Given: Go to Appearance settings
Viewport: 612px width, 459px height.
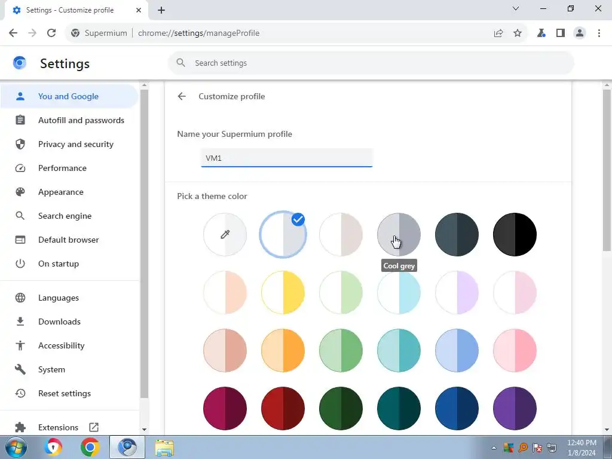Looking at the screenshot, I should coord(69,192).
